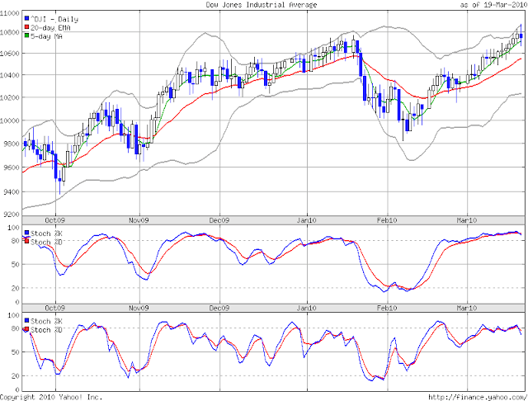Click Oct09 on the price chart date axis
The height and width of the screenshot is (401, 528).
(55, 220)
